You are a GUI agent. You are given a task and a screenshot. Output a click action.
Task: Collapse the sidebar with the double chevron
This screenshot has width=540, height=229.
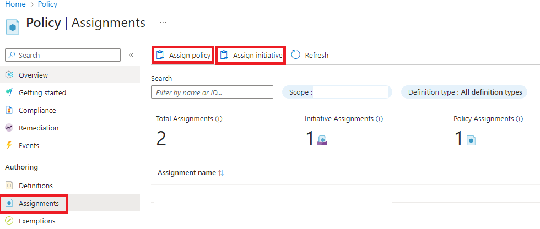pos(131,55)
